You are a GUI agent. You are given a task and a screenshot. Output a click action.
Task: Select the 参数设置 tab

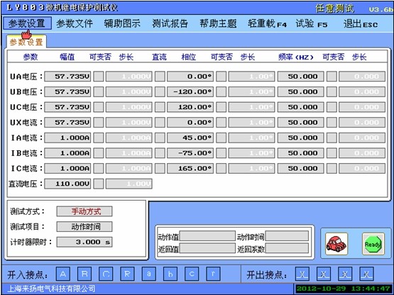26,42
